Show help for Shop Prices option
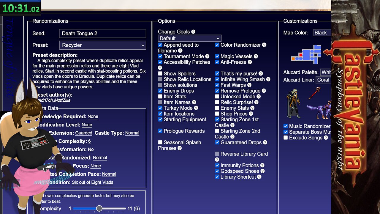 tap(251, 114)
